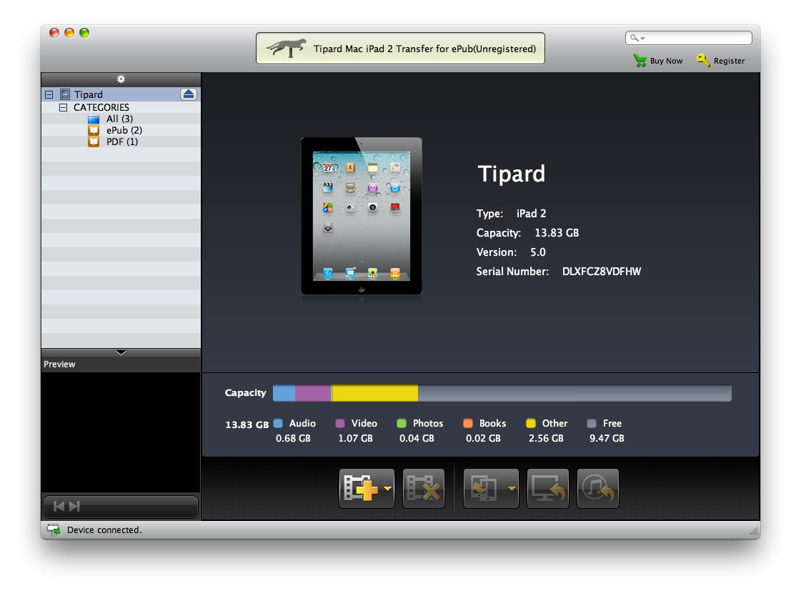The image size is (801, 596).
Task: Export files to the computer
Action: pos(547,488)
